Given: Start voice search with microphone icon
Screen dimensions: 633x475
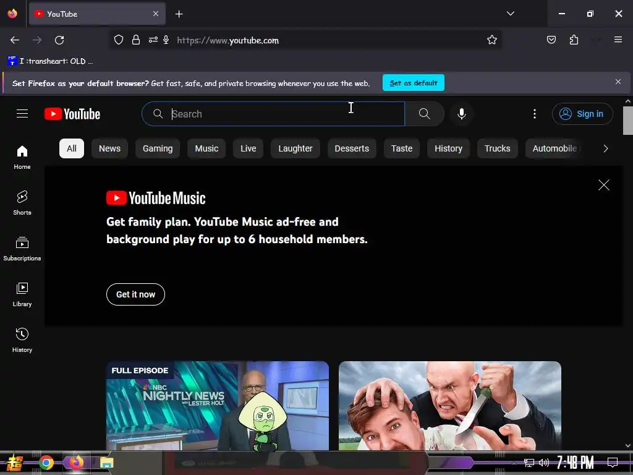Looking at the screenshot, I should [x=462, y=114].
